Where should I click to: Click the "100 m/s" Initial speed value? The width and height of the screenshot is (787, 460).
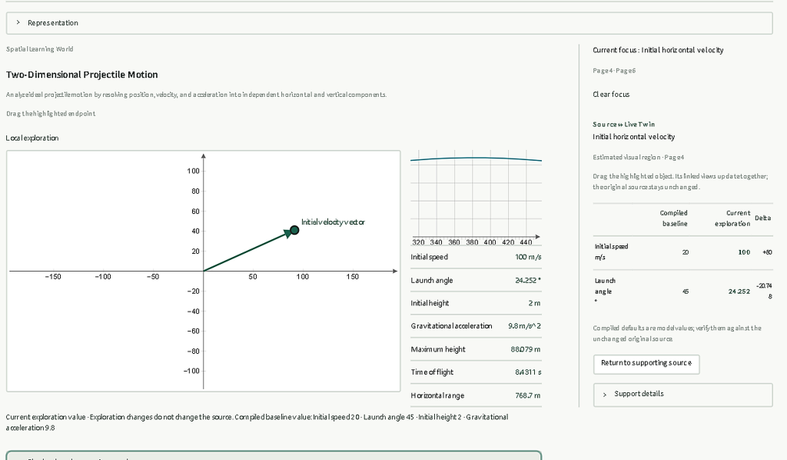[528, 257]
